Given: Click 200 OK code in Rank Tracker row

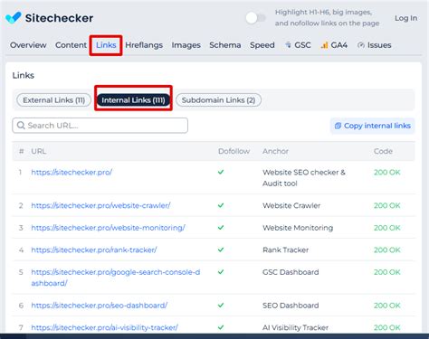Looking at the screenshot, I should coord(387,250).
